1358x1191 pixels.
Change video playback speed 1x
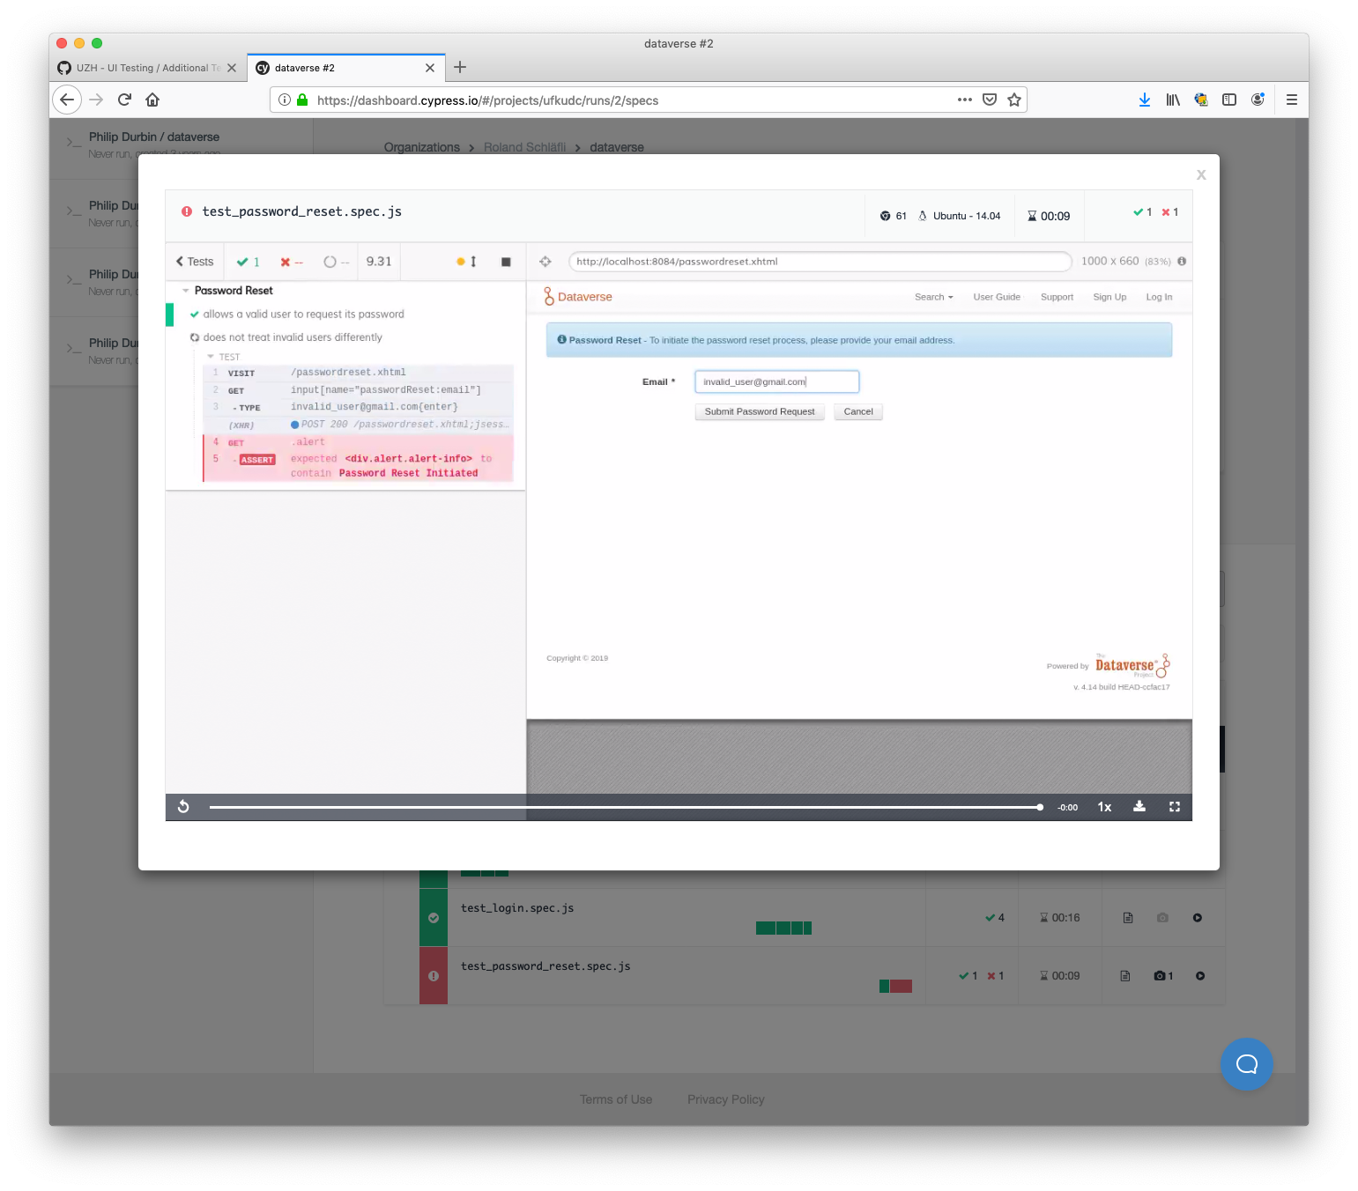[1104, 807]
